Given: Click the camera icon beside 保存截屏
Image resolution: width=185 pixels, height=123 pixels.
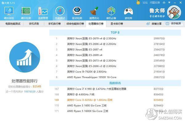Looking at the screenshot, I should [167, 24].
